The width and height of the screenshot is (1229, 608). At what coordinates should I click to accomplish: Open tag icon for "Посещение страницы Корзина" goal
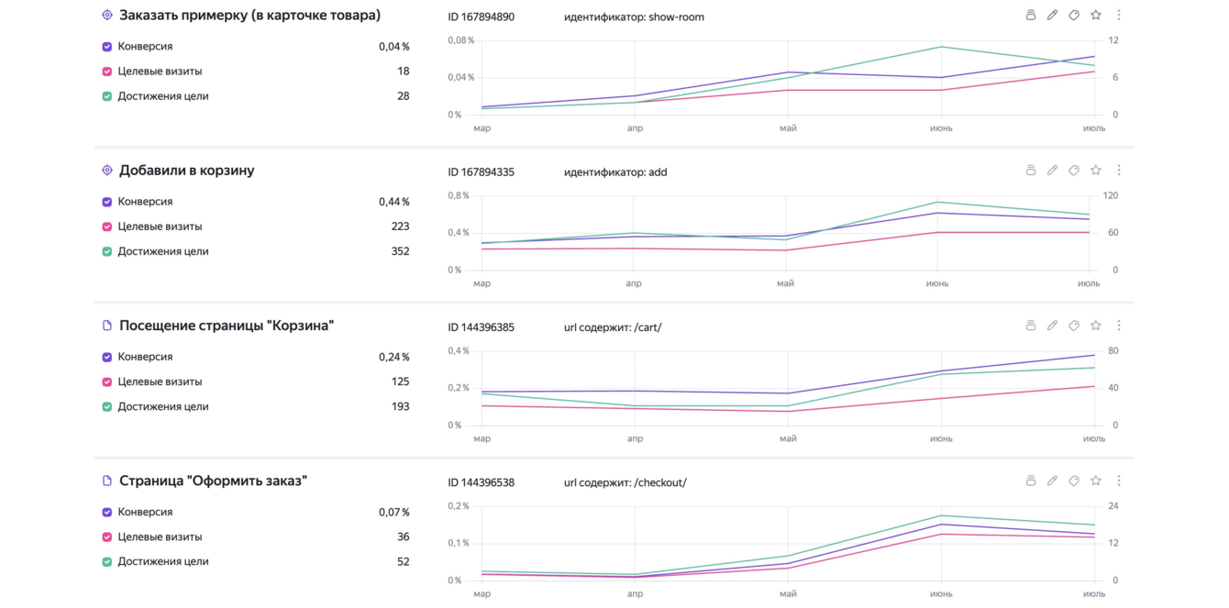1074,326
